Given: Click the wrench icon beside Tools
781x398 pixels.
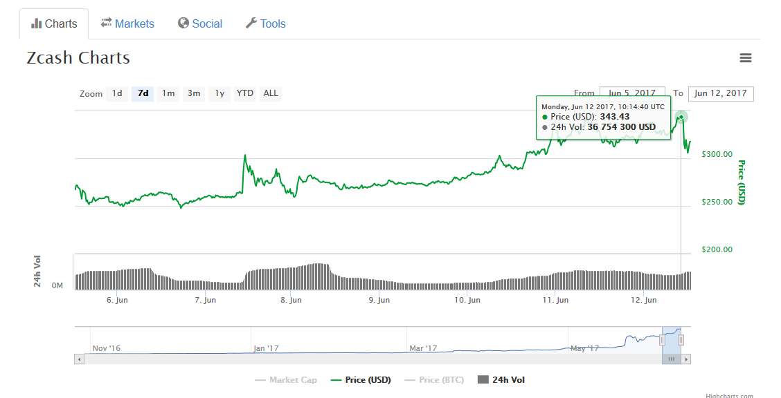Looking at the screenshot, I should pos(251,23).
